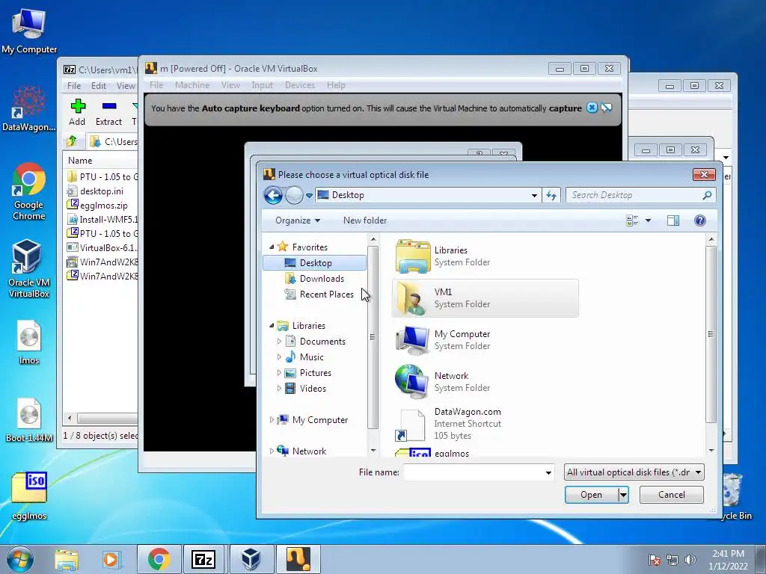Show the preview pane
Screen dimensions: 766x574
click(x=672, y=220)
